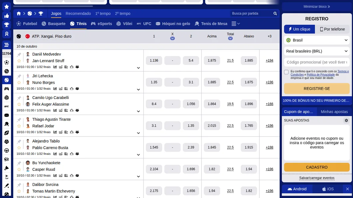Favorite the Carabelli vs Aliassime match star
Viewport: 353px width, 198px height.
(19, 104)
